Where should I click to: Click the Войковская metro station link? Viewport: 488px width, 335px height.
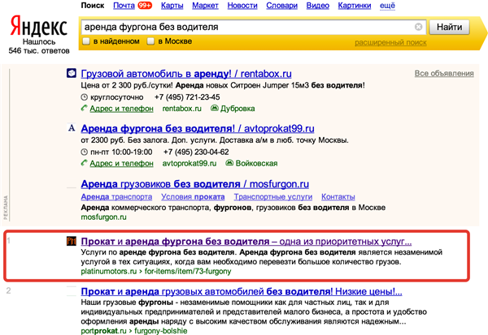(256, 163)
